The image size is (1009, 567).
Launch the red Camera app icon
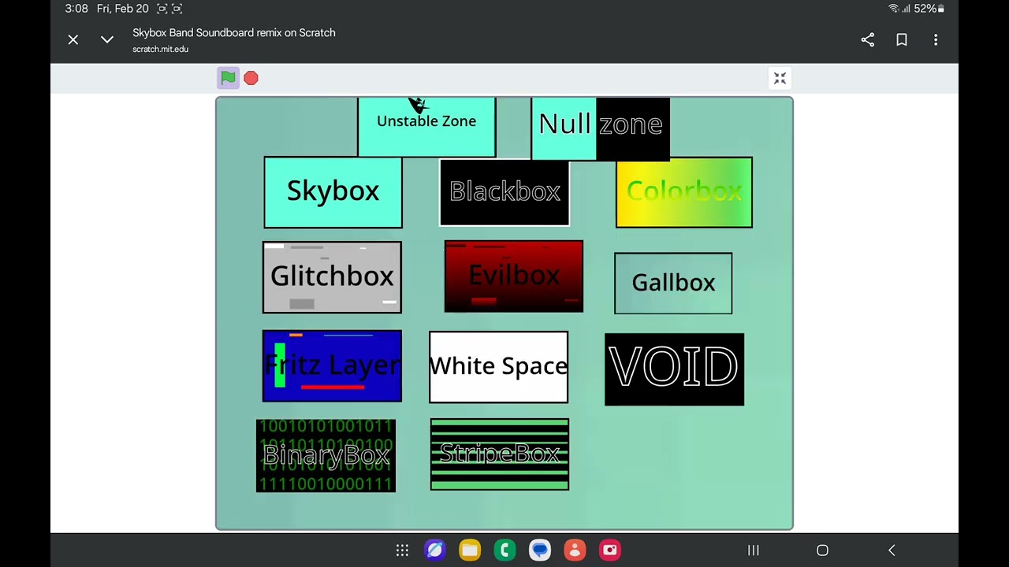pyautogui.click(x=610, y=550)
